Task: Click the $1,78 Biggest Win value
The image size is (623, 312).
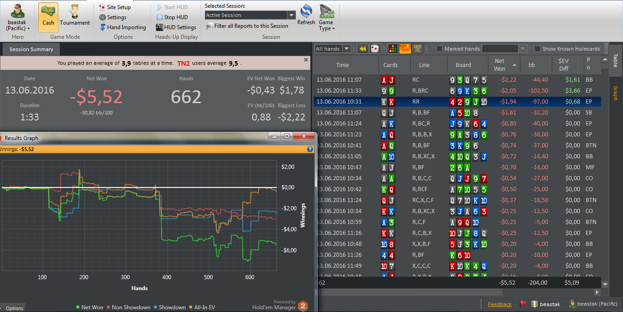Action: click(292, 90)
